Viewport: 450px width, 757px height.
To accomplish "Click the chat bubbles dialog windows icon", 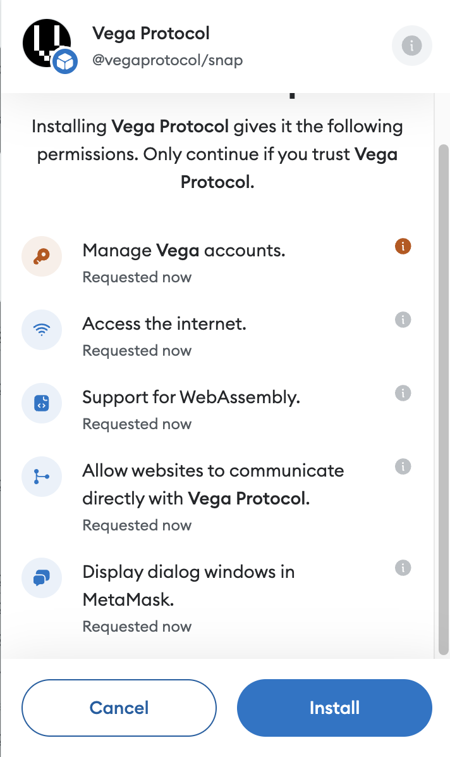I will click(42, 578).
